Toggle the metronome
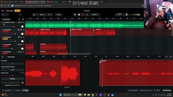Image resolution: width=173 pixels, height=97 pixels. pos(34,15)
